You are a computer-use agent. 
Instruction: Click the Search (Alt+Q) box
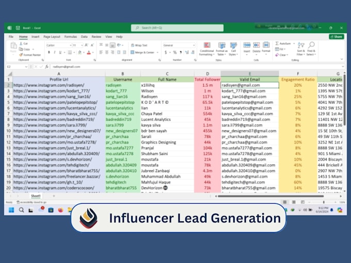177,28
